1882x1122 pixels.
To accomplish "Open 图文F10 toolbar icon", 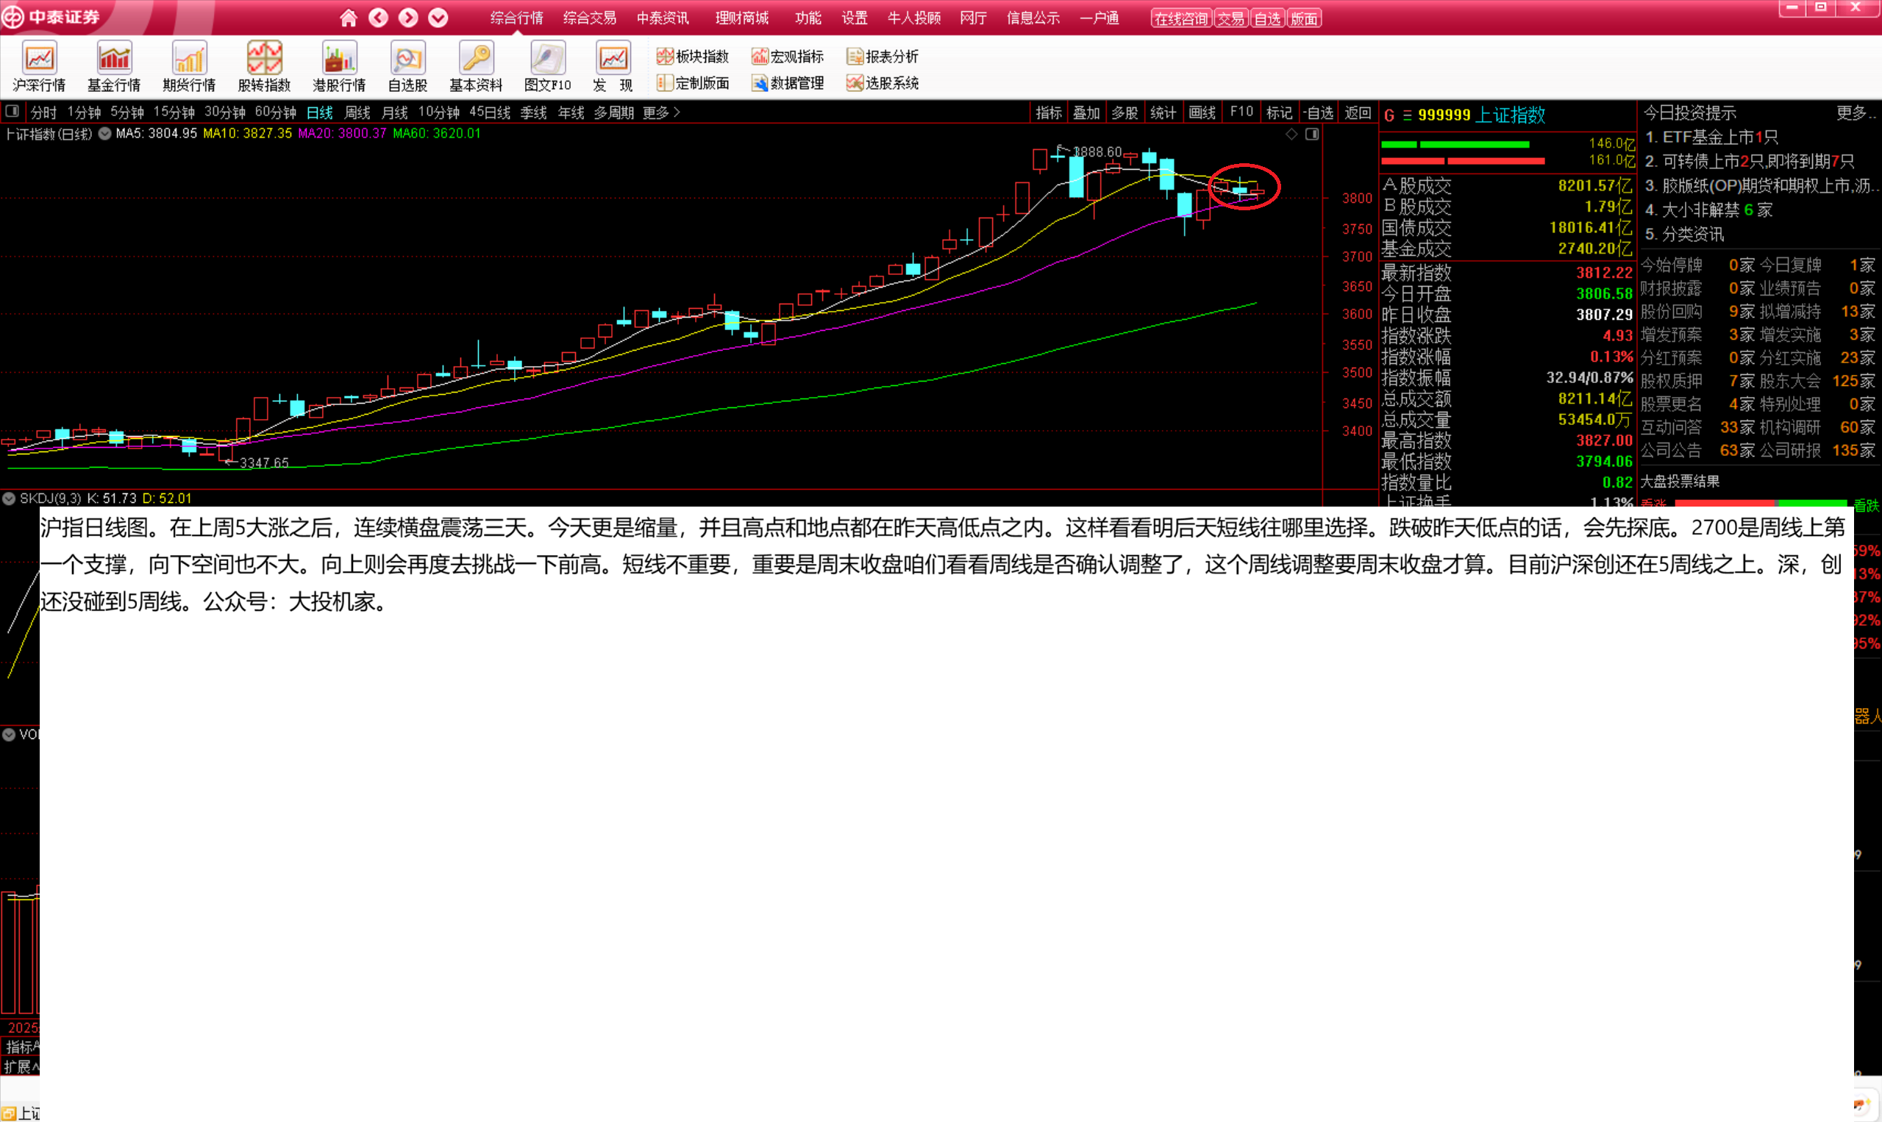I will pos(547,66).
